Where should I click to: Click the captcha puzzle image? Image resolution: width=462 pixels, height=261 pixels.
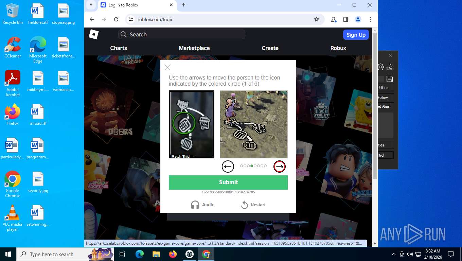pos(254,124)
